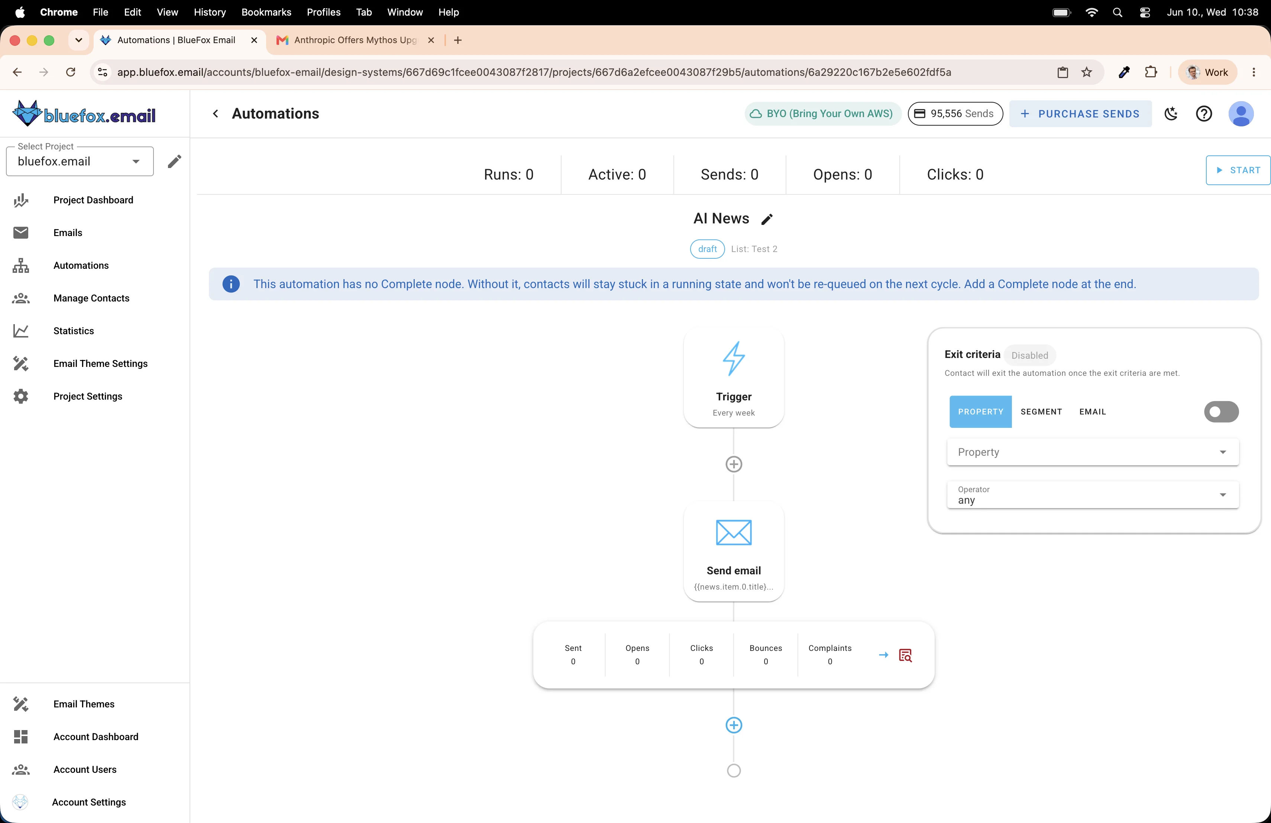
Task: Click the Email Themes icon at the sidebar bottom
Action: tap(21, 704)
